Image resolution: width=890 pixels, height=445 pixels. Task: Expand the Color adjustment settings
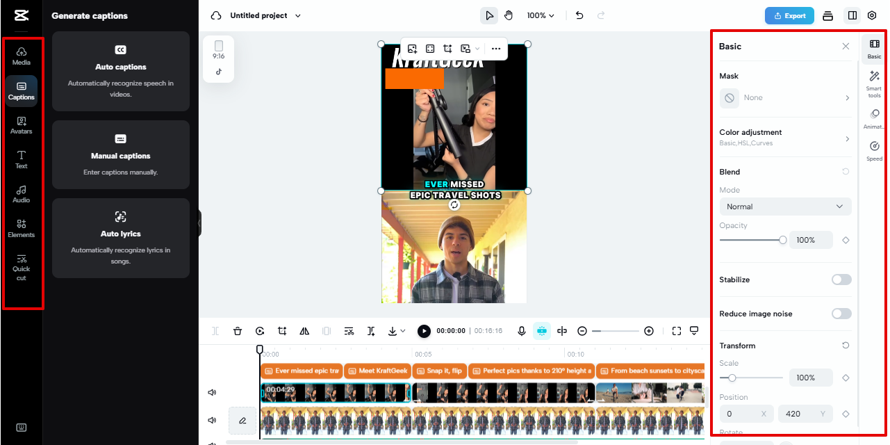point(784,136)
